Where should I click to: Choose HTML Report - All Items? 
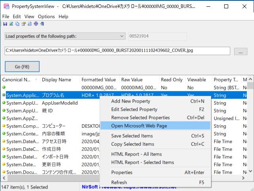point(156,154)
